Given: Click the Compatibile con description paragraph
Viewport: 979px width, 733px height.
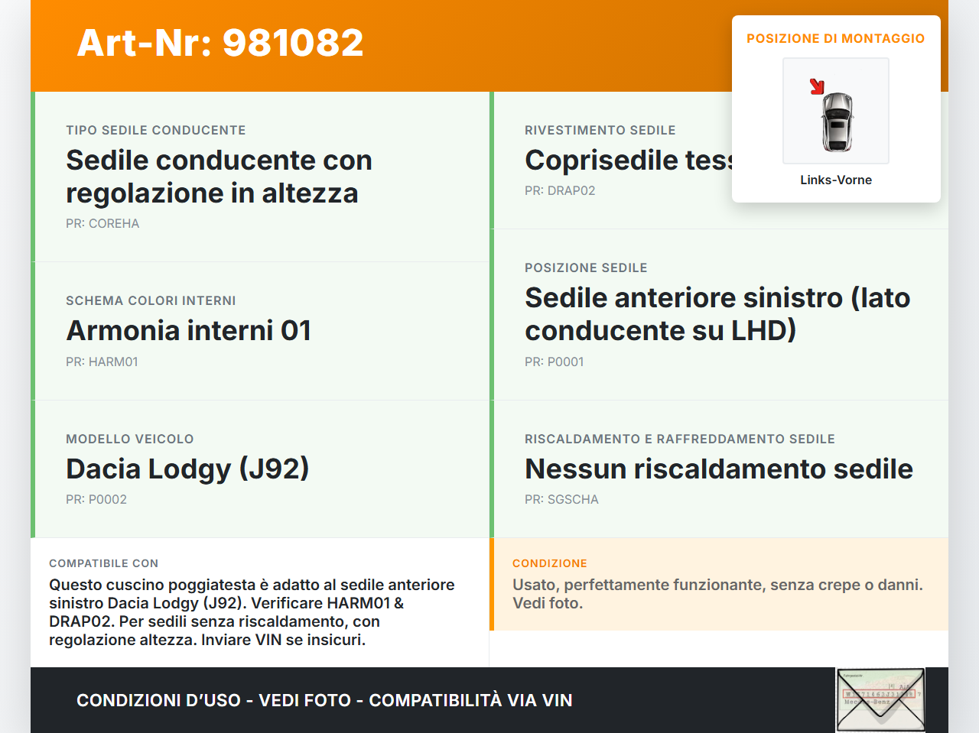Looking at the screenshot, I should [x=252, y=611].
